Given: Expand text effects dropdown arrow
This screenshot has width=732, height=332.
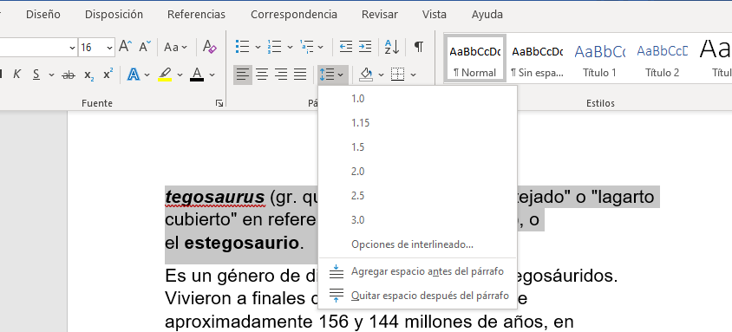Looking at the screenshot, I should pyautogui.click(x=147, y=75).
